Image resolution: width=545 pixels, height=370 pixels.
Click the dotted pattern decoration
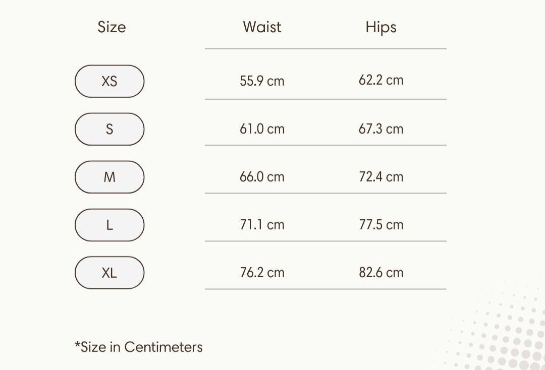(505, 338)
